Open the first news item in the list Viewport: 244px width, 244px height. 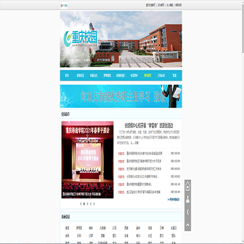(144, 153)
